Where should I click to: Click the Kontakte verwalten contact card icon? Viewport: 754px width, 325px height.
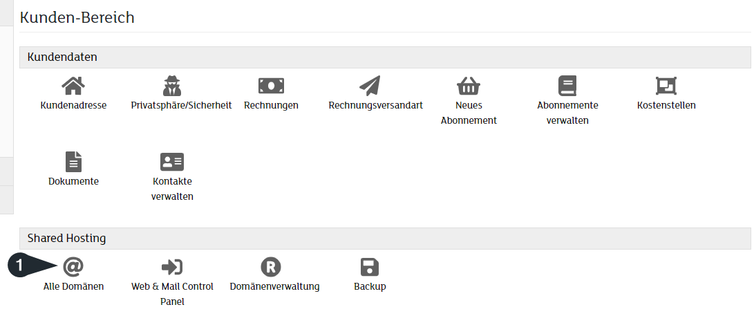[x=171, y=162]
